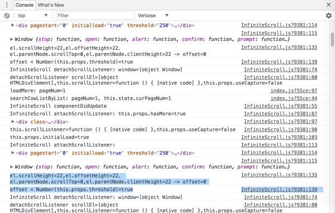335x213 pixels.
Task: Expand the first Window object entry
Action: pyautogui.click(x=12, y=39)
